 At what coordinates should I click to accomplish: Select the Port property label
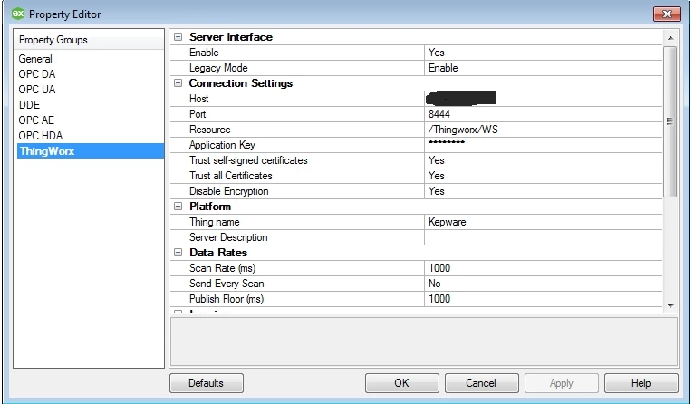click(x=198, y=114)
